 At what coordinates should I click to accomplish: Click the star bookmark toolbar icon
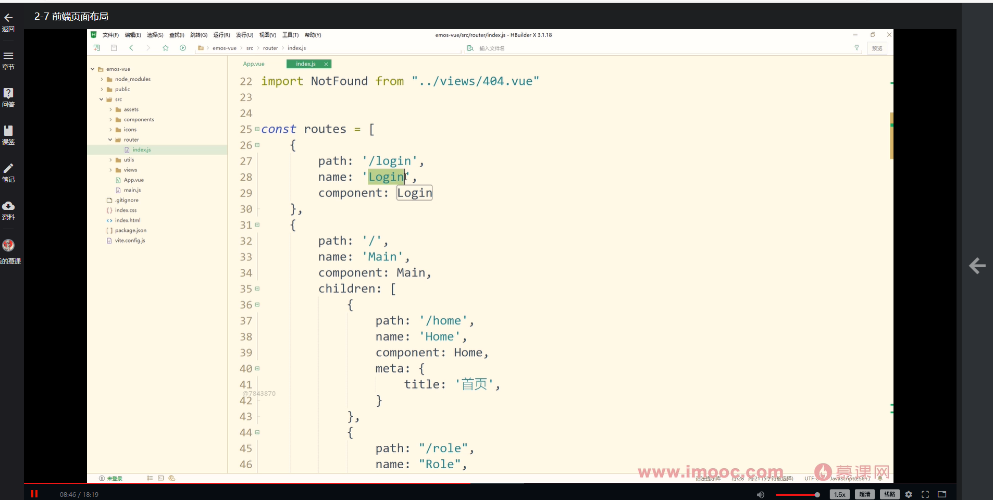[x=166, y=48]
